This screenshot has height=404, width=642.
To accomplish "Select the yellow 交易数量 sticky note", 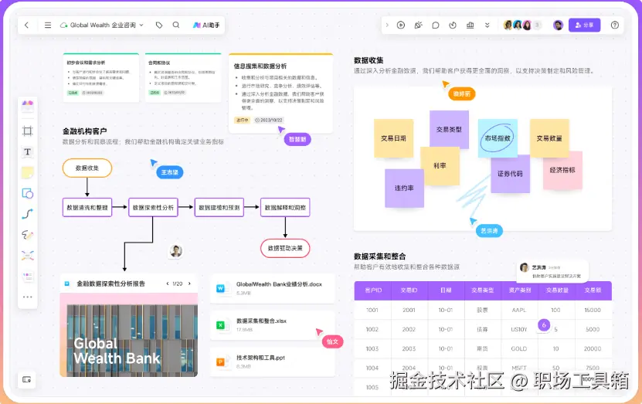I will point(549,138).
